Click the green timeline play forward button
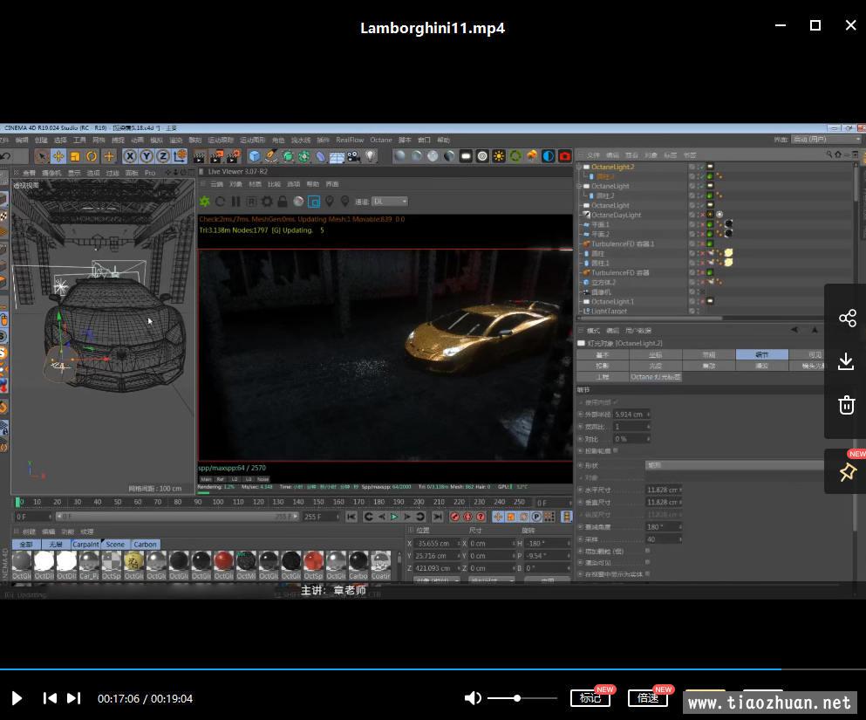866x720 pixels. (394, 517)
